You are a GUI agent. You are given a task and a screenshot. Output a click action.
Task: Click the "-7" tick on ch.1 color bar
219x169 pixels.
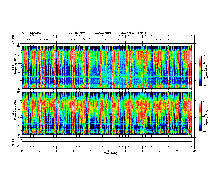(204, 63)
